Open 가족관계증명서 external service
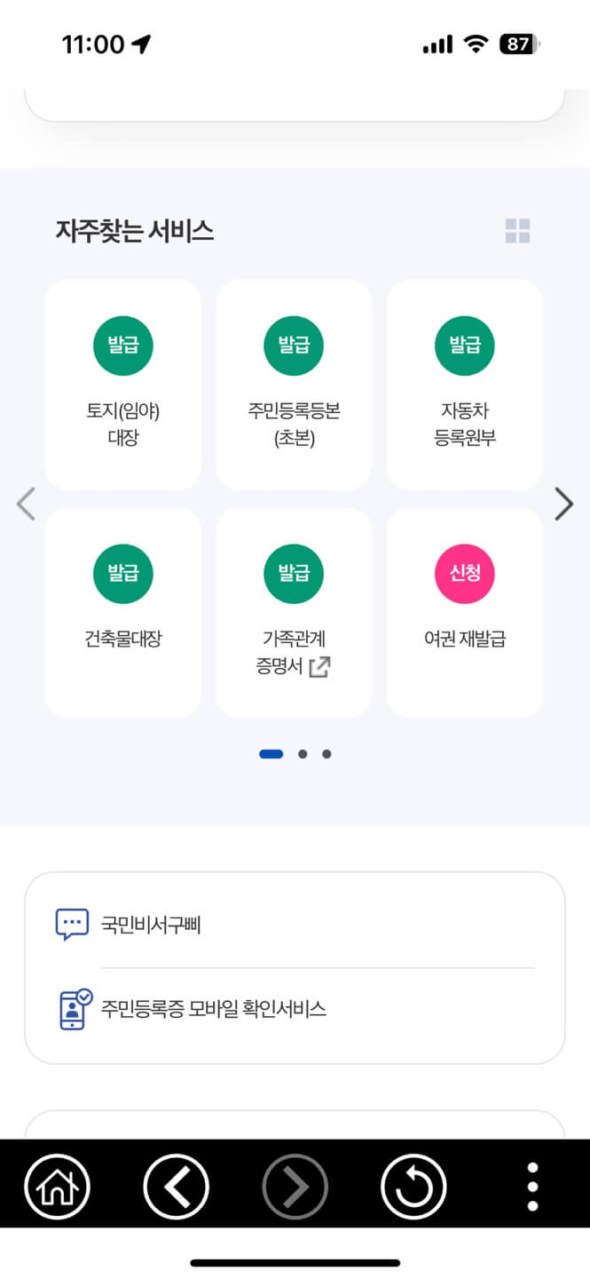Screen dimensions: 590x1279 click(294, 611)
